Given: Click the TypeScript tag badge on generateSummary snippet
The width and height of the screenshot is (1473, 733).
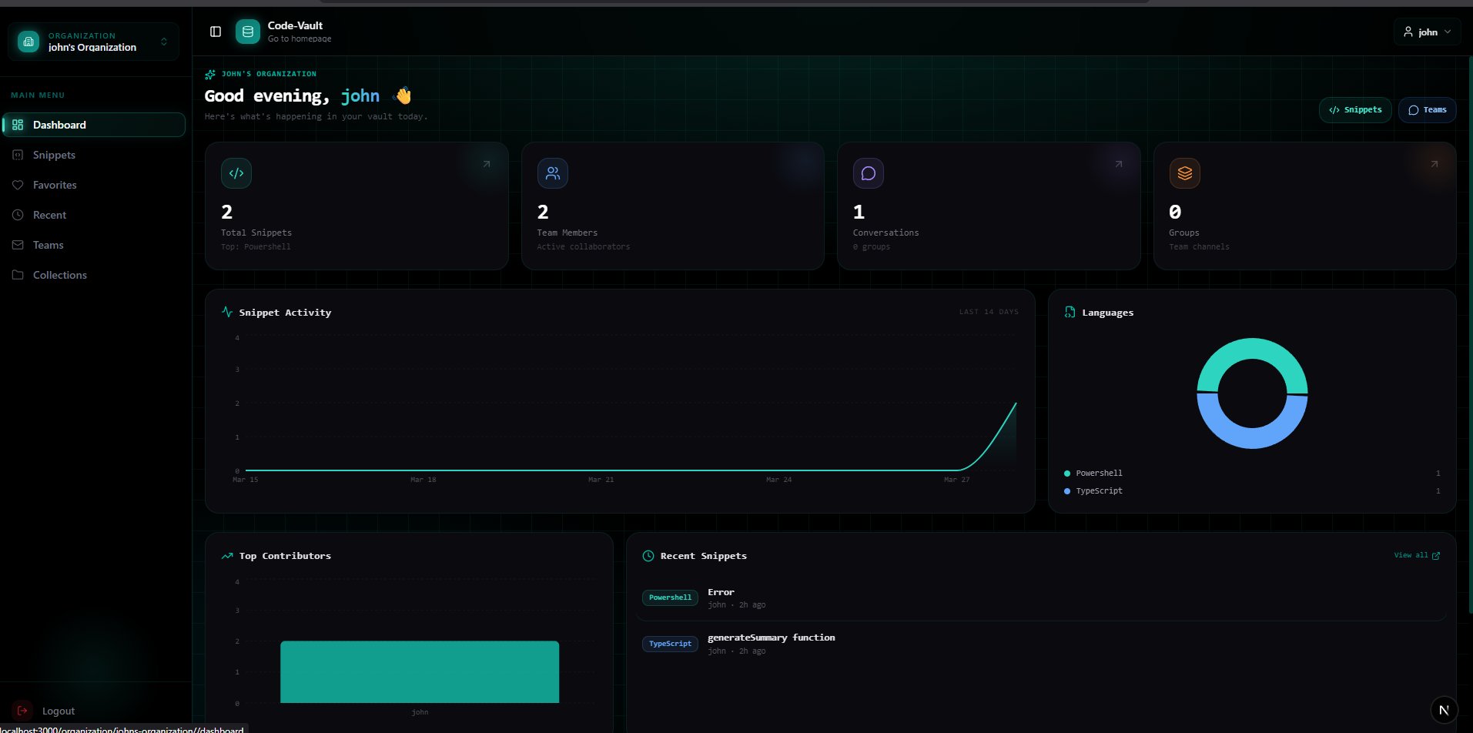Looking at the screenshot, I should (x=670, y=644).
